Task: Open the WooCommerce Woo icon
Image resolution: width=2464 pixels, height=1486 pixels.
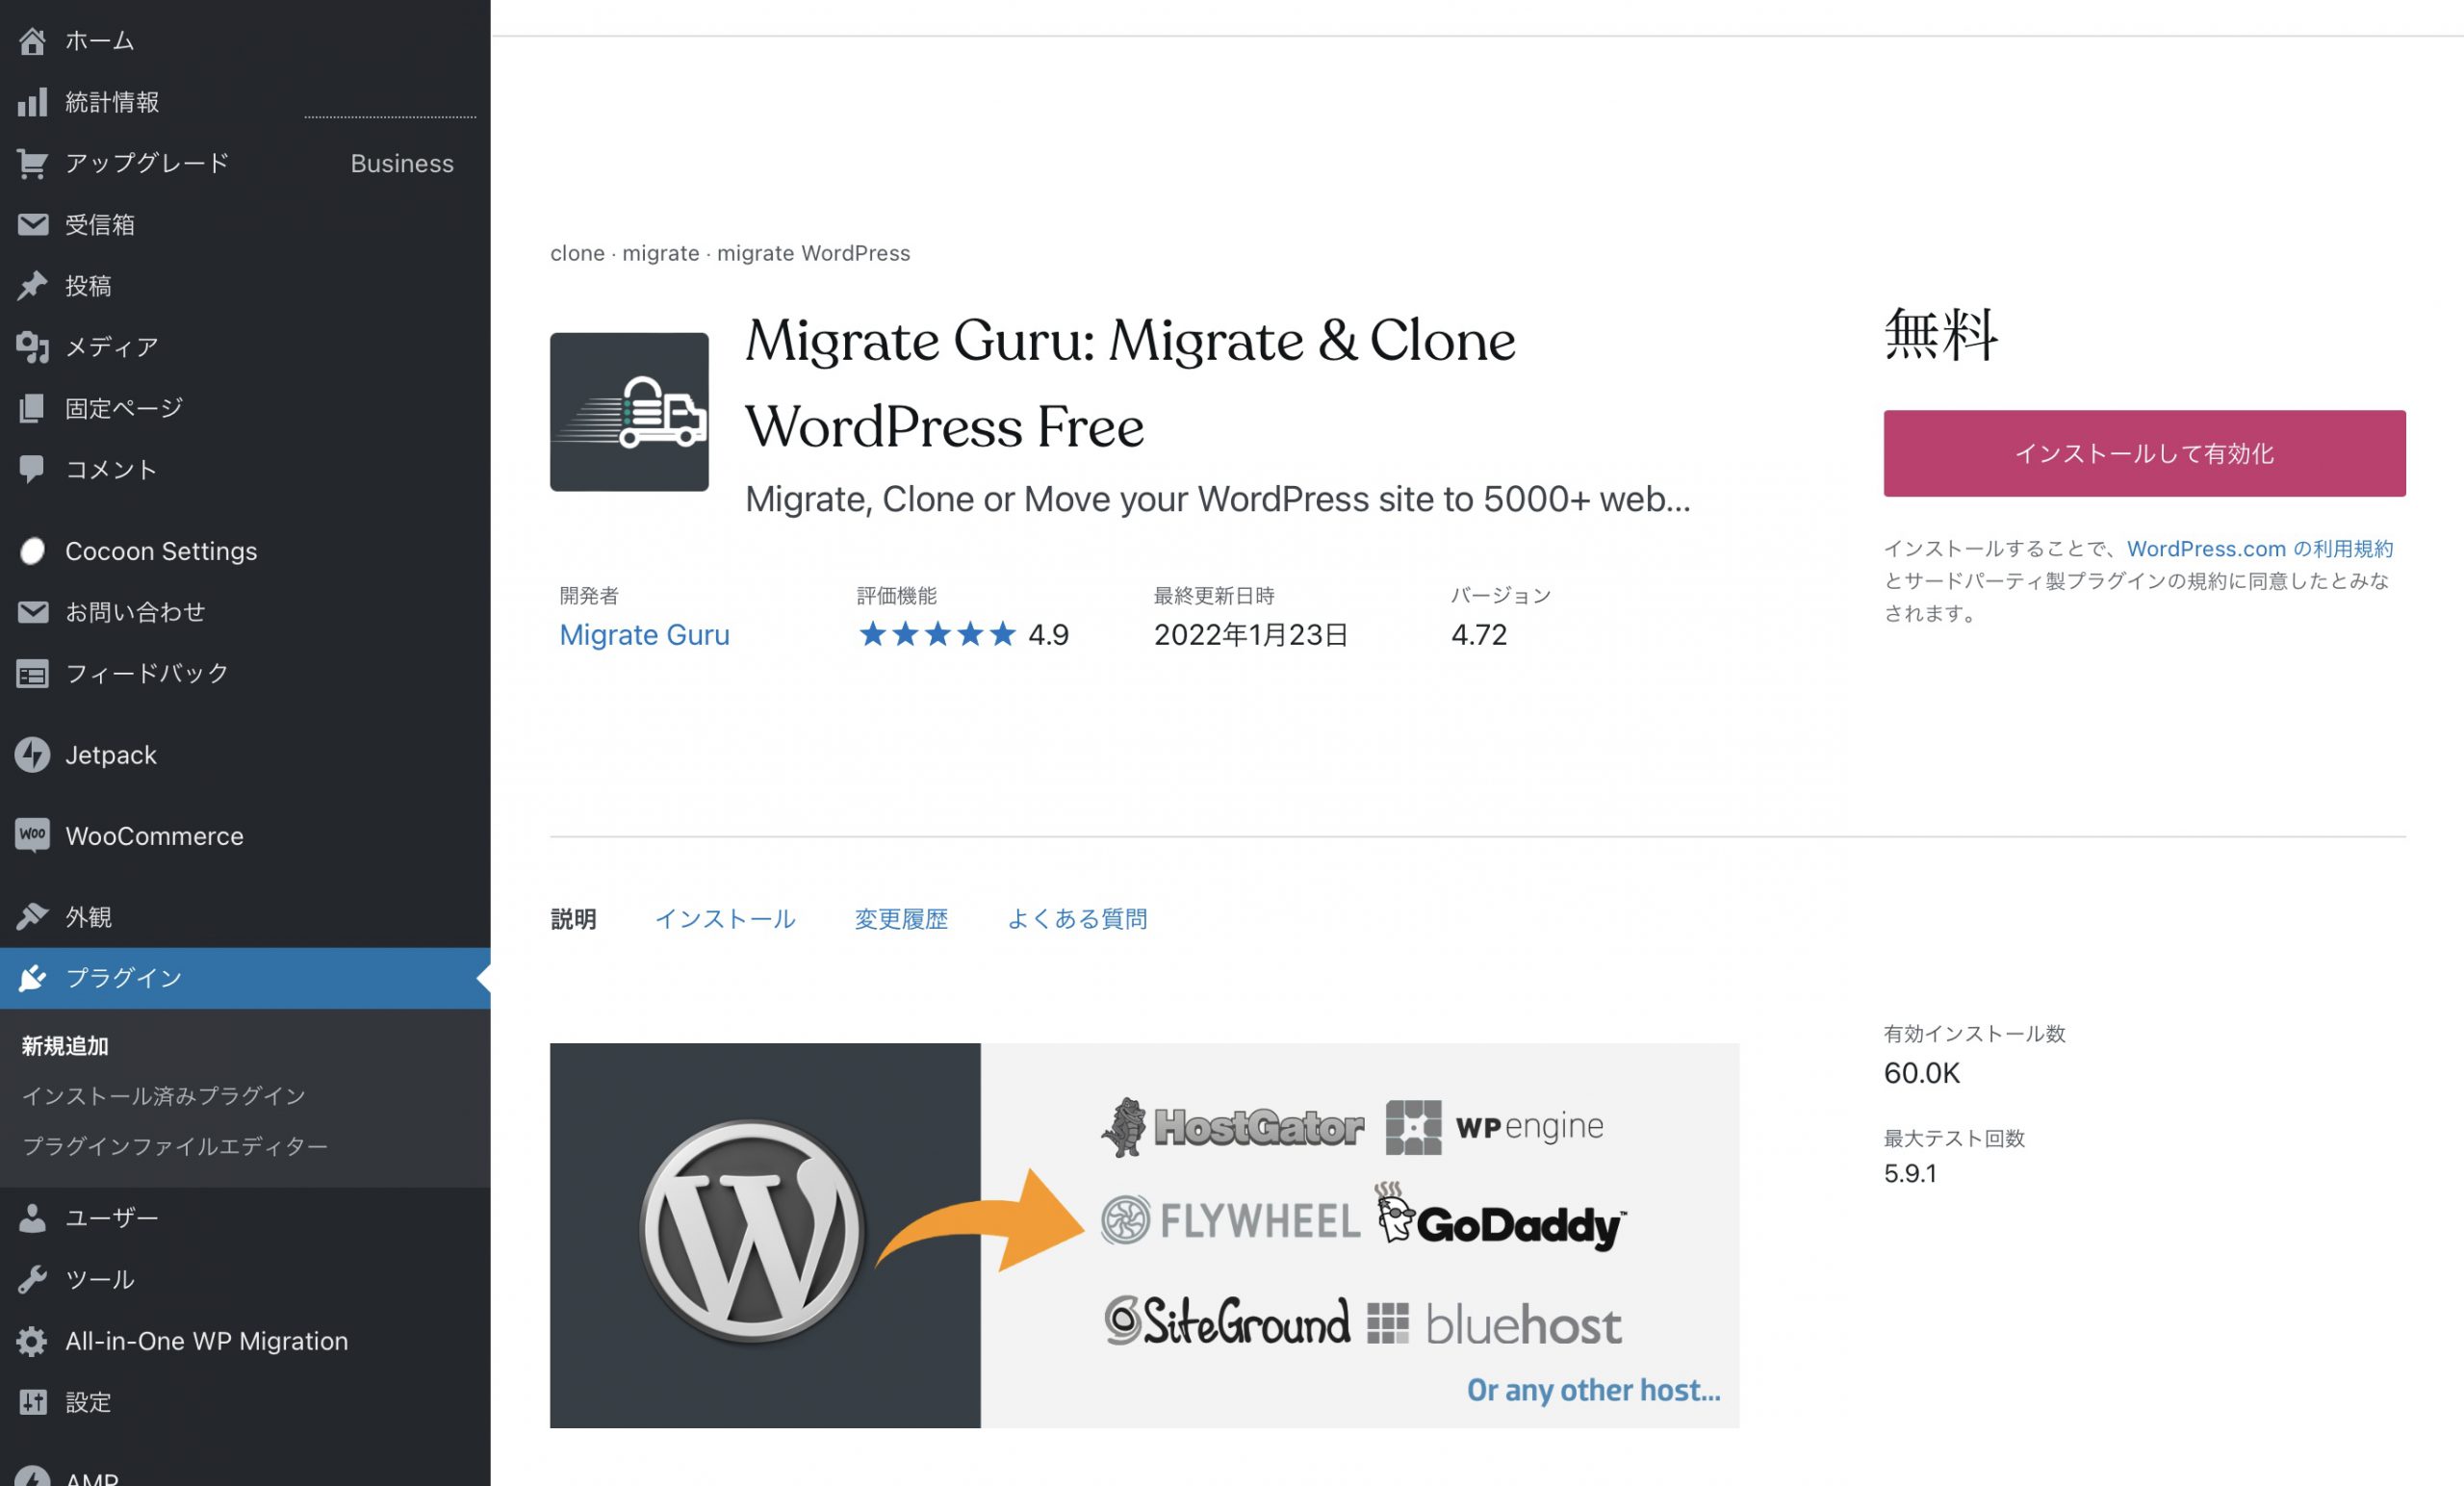Action: 32,835
